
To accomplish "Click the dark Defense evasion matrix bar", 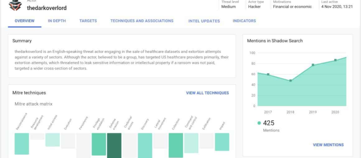I will click(114, 145).
